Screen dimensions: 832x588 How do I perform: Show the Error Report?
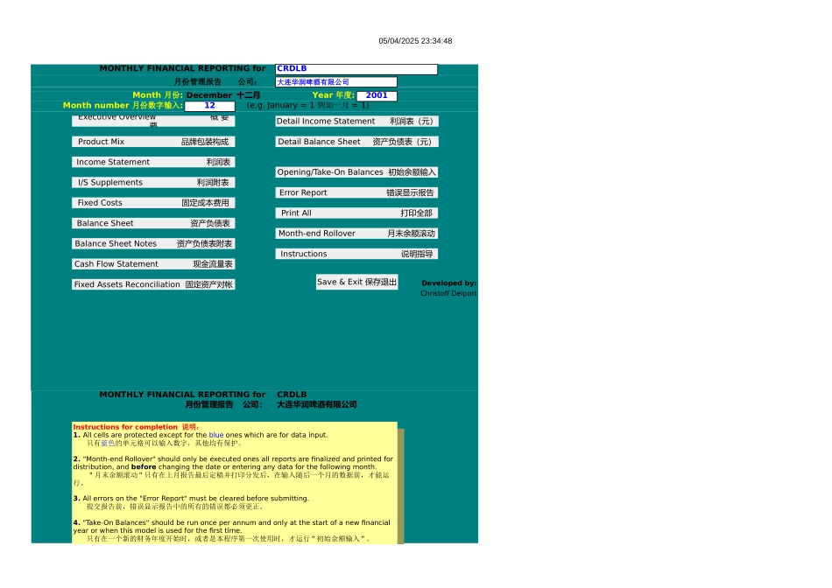coord(356,192)
